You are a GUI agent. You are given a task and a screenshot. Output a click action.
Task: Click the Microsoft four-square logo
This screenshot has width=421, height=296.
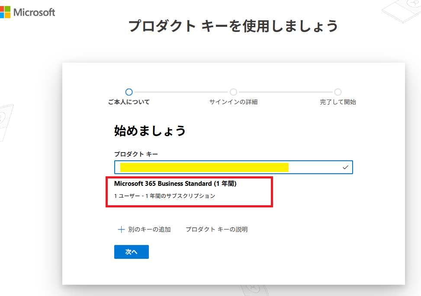click(4, 12)
